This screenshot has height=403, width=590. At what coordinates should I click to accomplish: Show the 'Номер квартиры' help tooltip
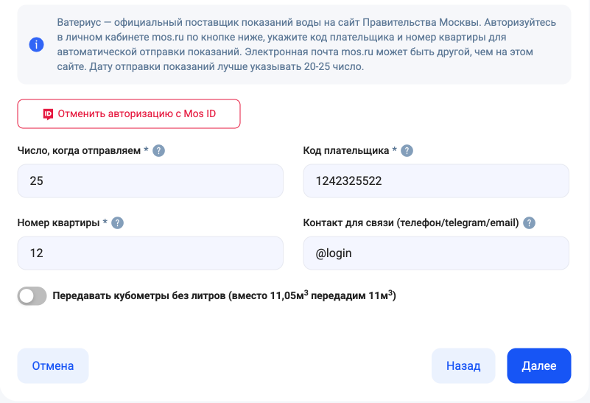point(117,223)
